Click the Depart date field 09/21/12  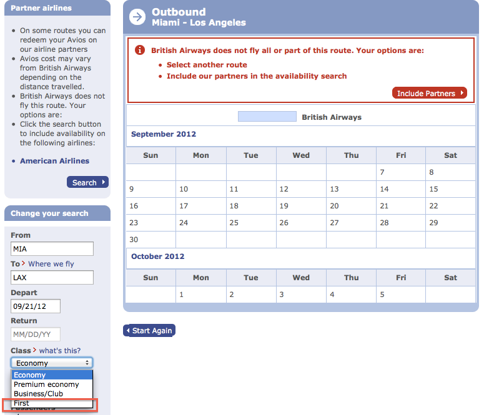[36, 306]
